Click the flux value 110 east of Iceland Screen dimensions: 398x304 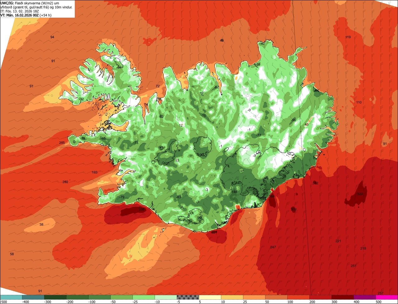click(x=359, y=102)
